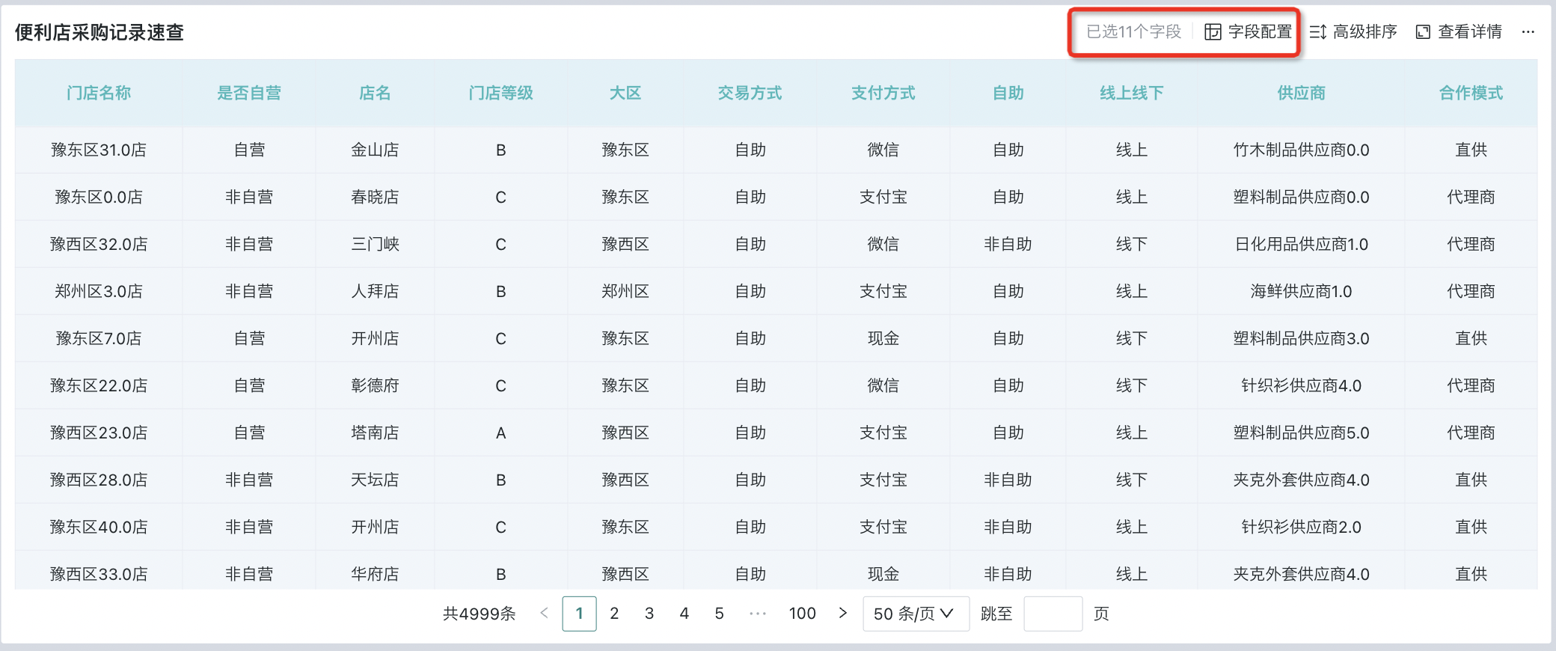
Task: Click the 交易方式 column header
Action: point(750,93)
